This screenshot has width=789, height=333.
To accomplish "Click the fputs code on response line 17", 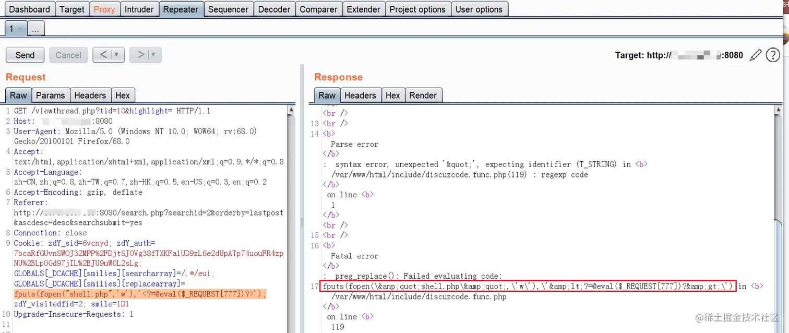I will tap(528, 286).
